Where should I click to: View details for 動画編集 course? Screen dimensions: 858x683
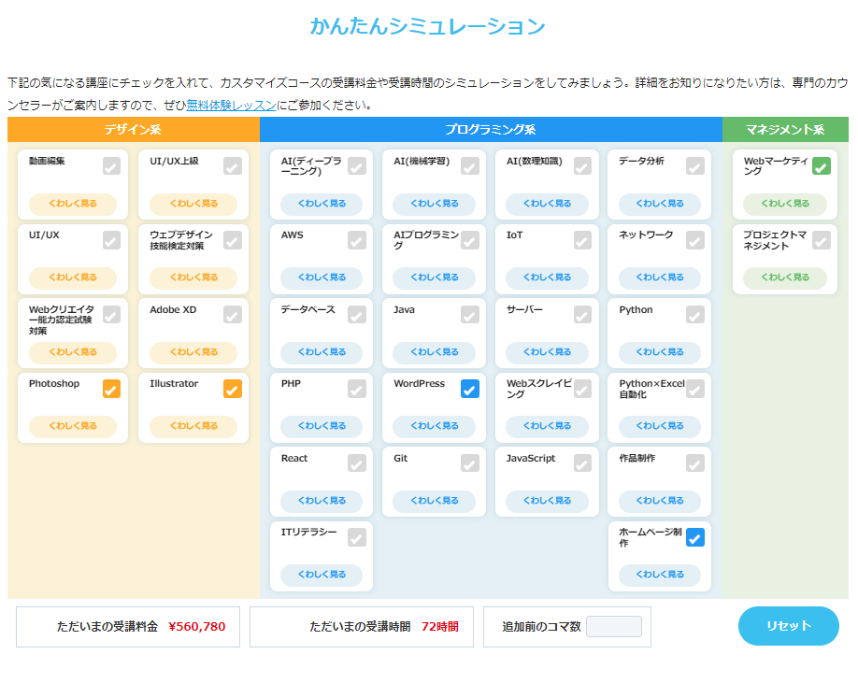coord(73,204)
